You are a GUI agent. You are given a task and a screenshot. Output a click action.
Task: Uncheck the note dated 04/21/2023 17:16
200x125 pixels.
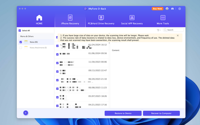57,106
